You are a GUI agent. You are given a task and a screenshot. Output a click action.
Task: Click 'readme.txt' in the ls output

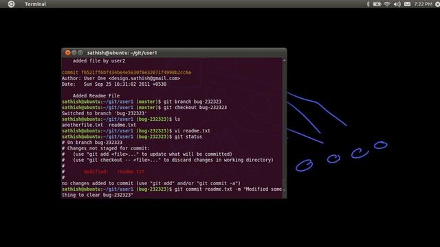[x=122, y=125]
